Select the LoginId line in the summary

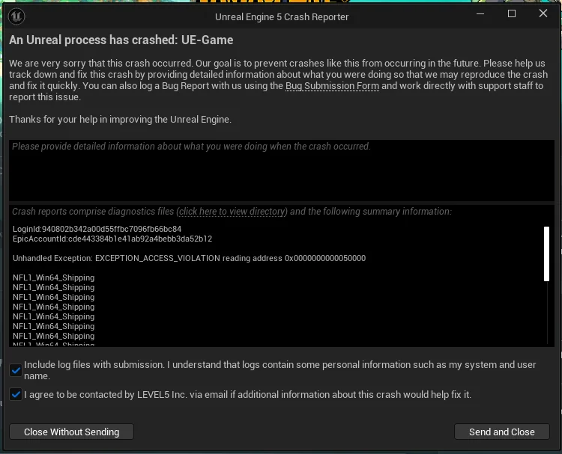pos(97,229)
